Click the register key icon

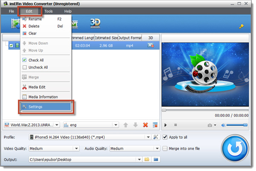point(241,26)
